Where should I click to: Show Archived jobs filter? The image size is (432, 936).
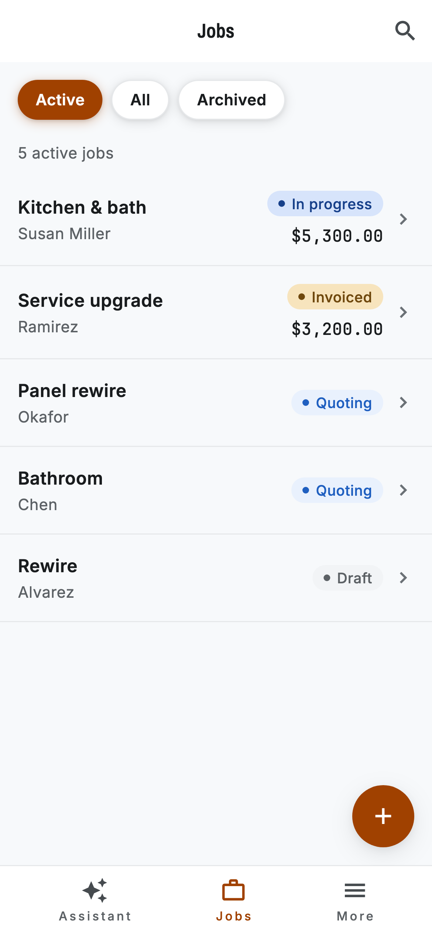coord(232,100)
